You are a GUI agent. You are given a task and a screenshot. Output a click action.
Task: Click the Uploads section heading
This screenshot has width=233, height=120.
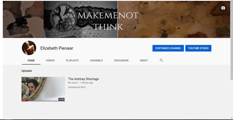pyautogui.click(x=27, y=71)
